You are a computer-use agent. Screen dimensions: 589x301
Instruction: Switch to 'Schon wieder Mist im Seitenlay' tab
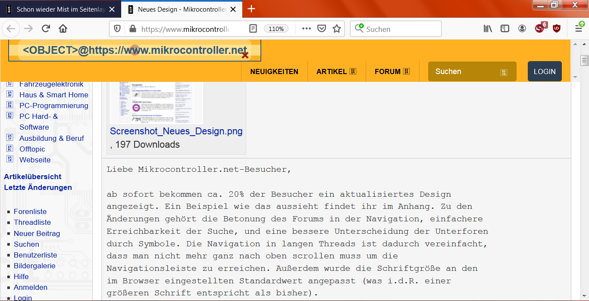[x=61, y=9]
